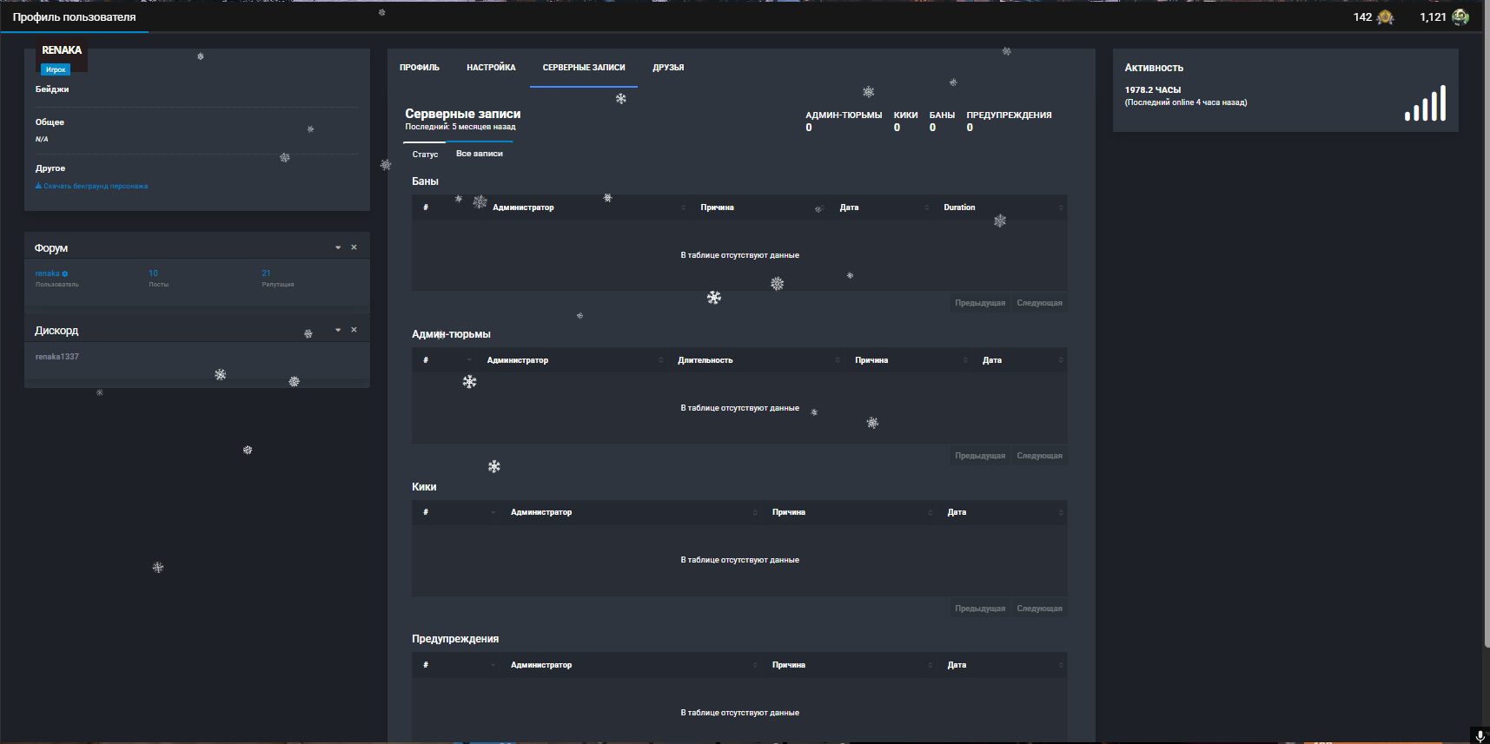Sort Кики table by Администратор column
The height and width of the screenshot is (744, 1490).
(x=631, y=512)
